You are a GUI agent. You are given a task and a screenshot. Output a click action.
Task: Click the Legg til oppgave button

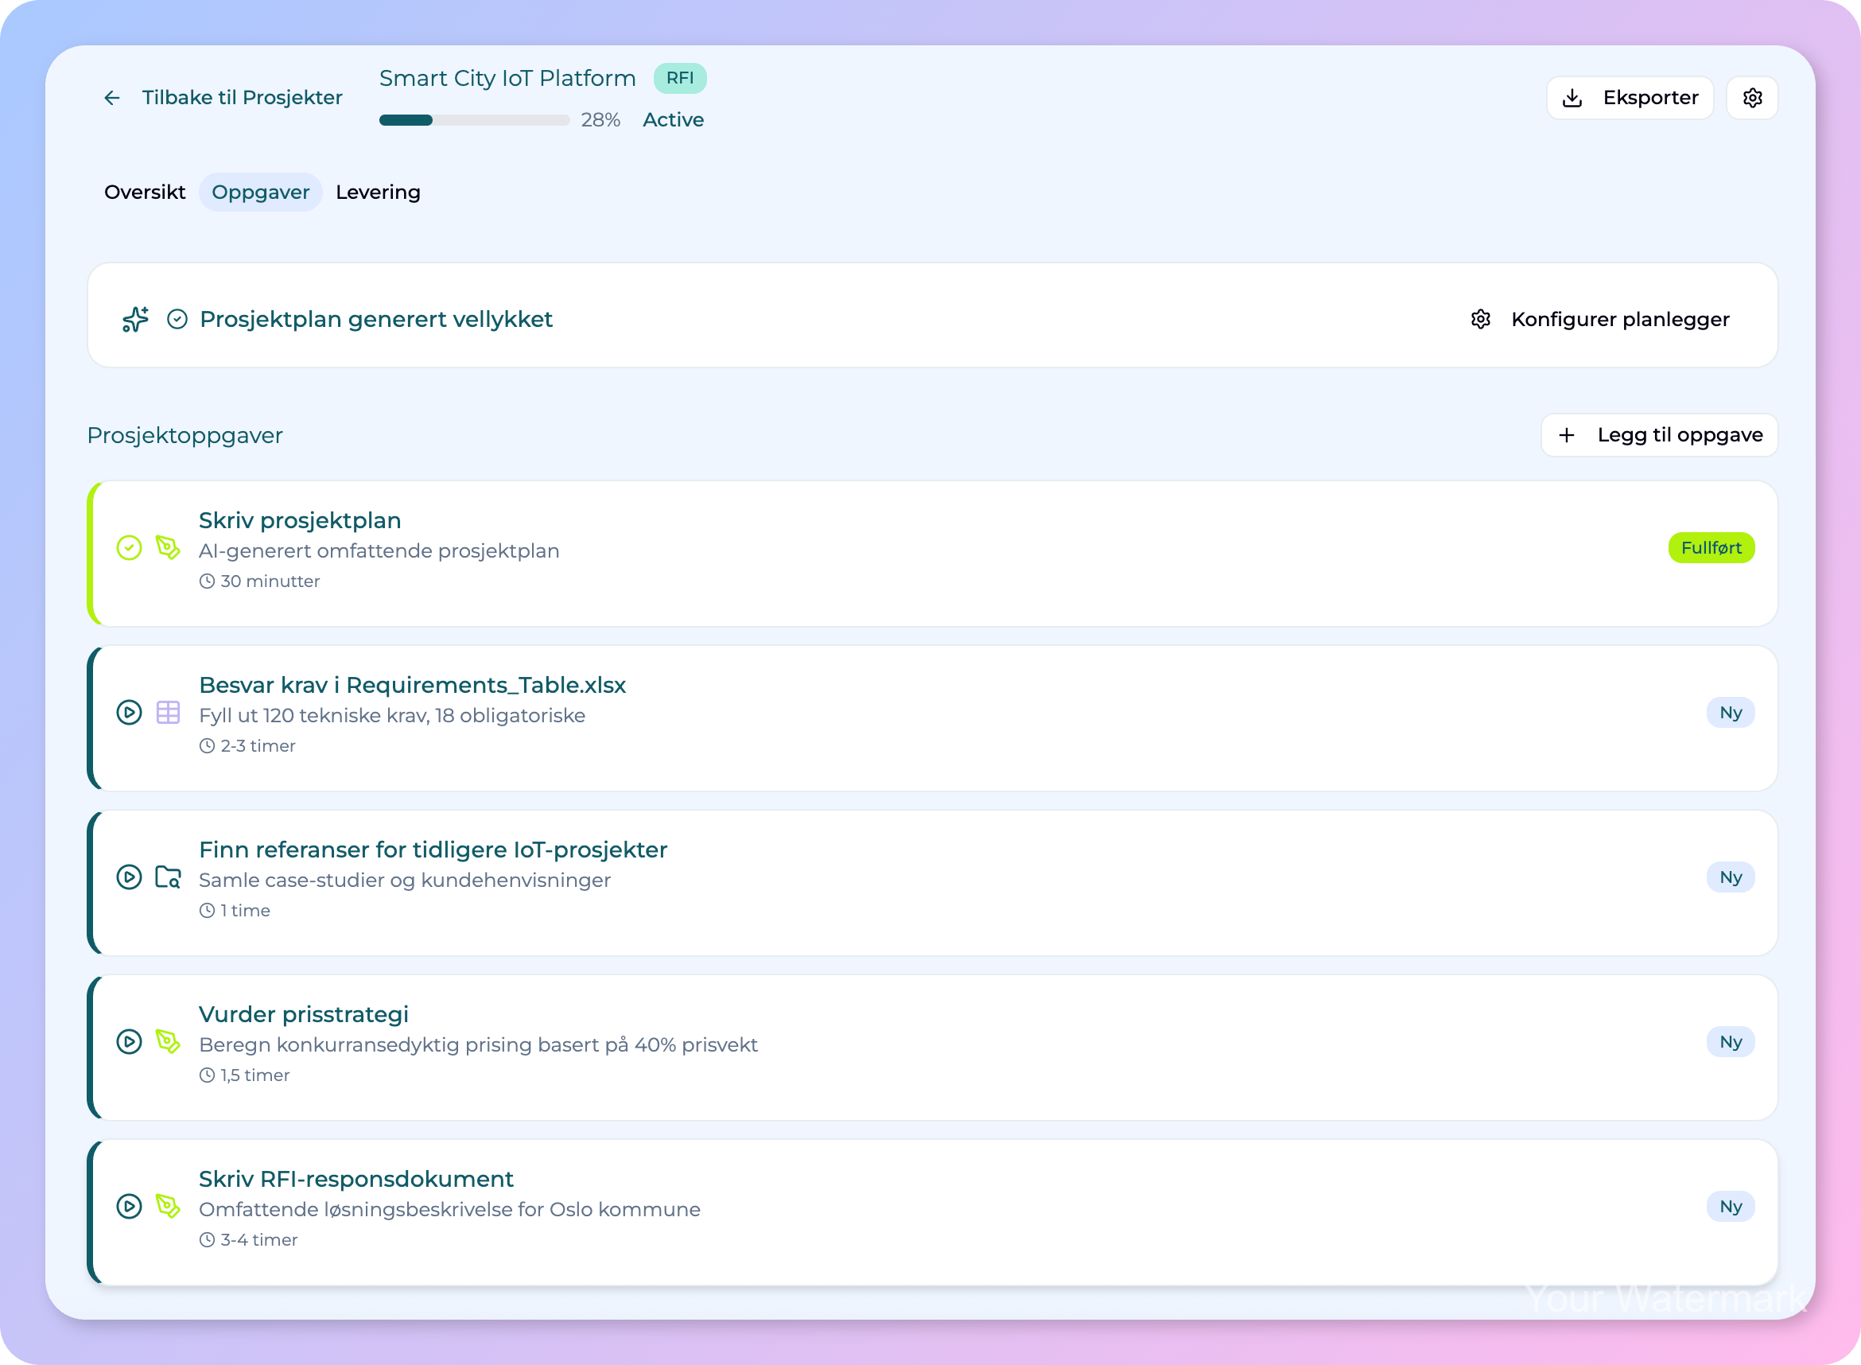coord(1659,435)
